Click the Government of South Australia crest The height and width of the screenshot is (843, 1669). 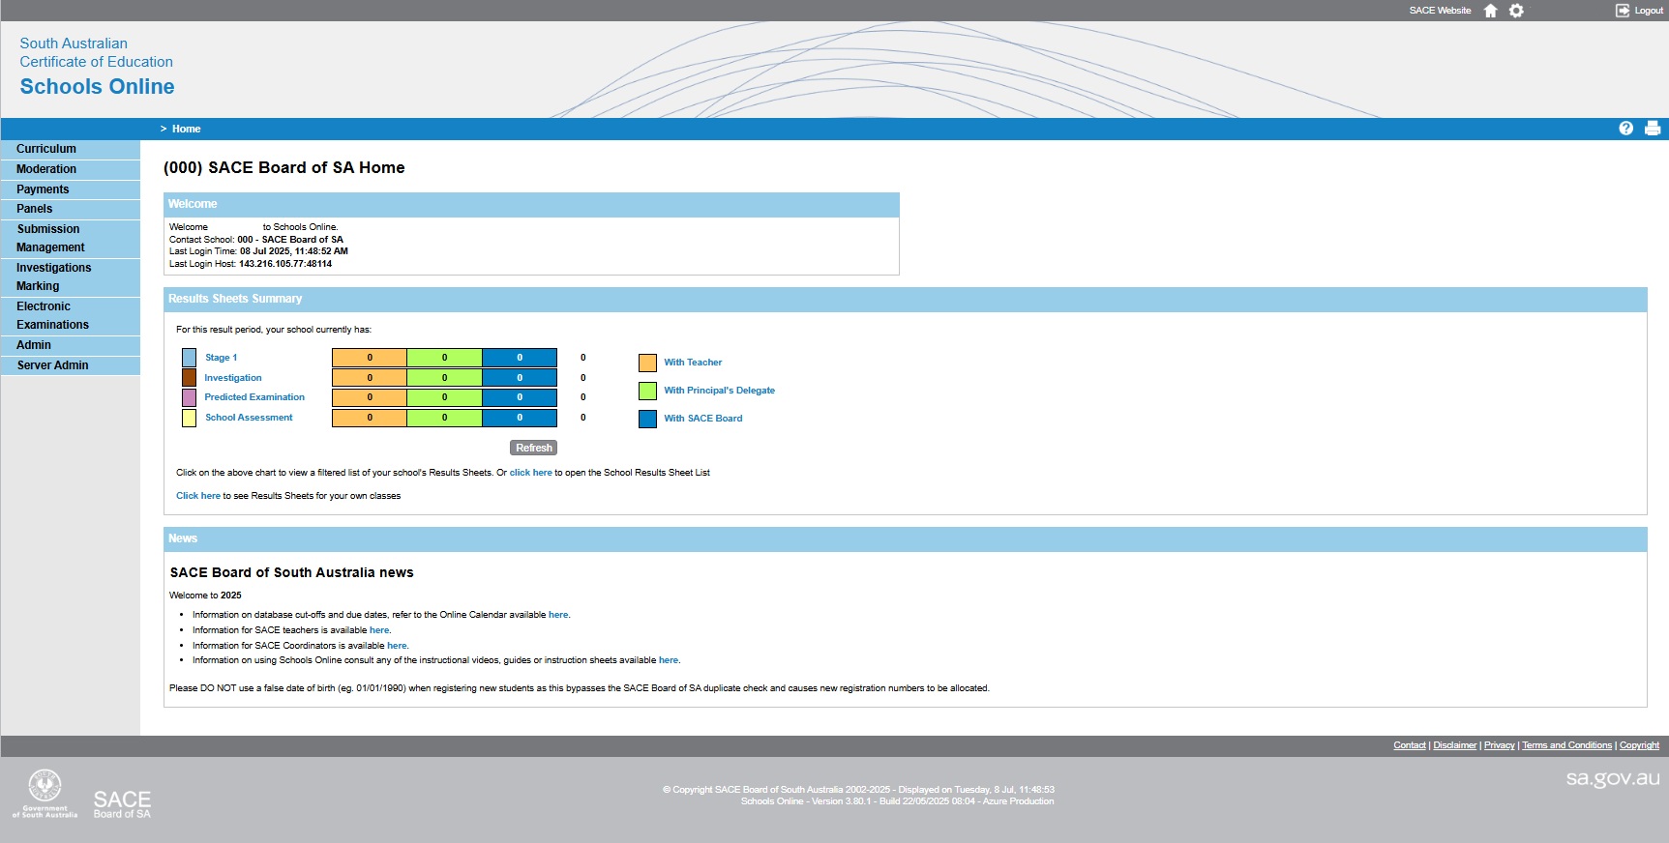pos(45,794)
